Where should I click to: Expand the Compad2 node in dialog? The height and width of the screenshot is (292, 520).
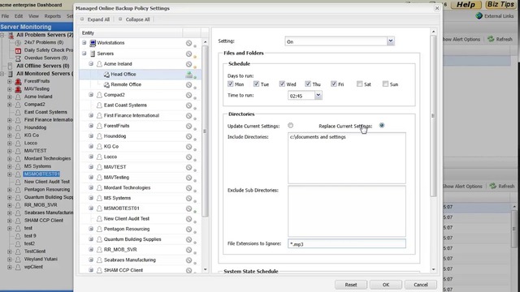point(91,95)
